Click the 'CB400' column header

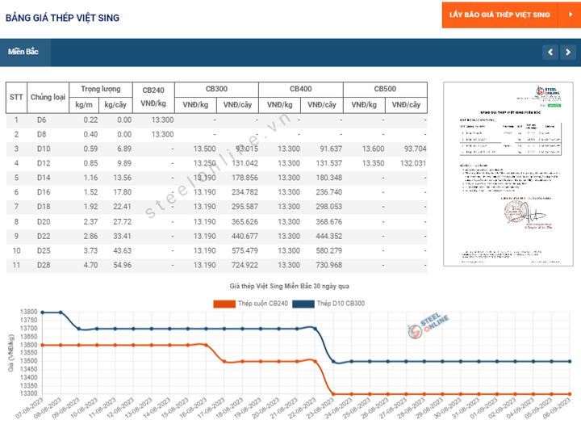tap(300, 89)
